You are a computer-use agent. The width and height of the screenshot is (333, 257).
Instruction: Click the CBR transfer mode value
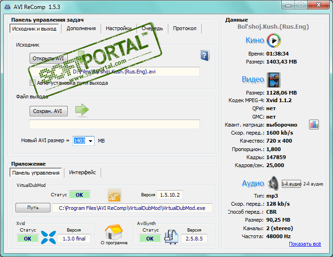pyautogui.click(x=271, y=212)
